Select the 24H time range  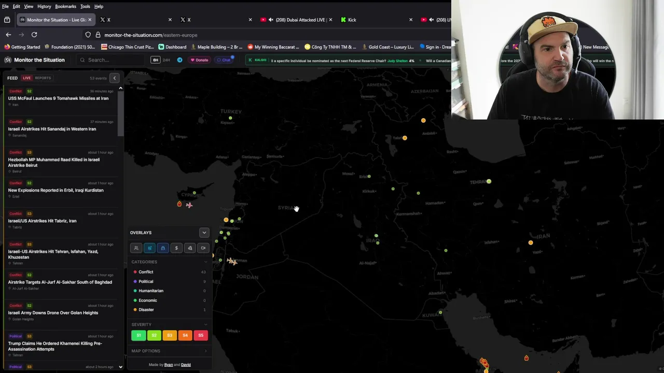click(x=167, y=60)
